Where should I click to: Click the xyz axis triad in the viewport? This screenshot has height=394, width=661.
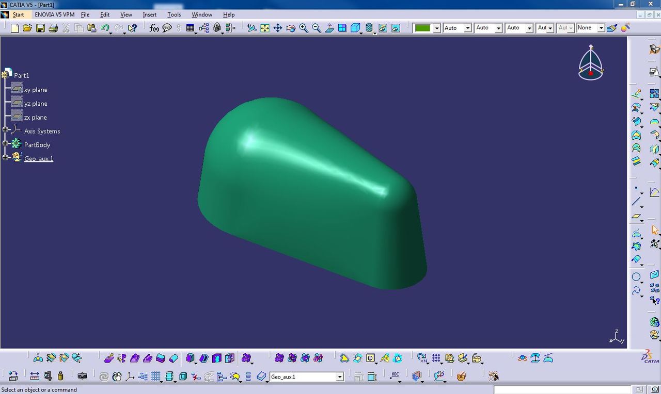coord(617,337)
